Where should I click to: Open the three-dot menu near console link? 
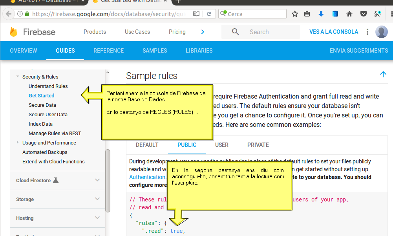[367, 32]
